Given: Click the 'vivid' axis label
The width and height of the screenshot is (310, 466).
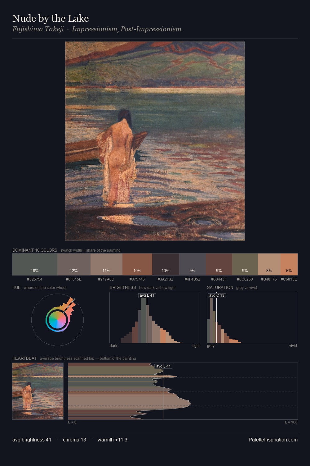Looking at the screenshot, I should [x=293, y=346].
